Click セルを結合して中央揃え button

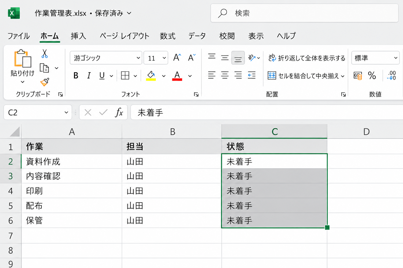(306, 76)
